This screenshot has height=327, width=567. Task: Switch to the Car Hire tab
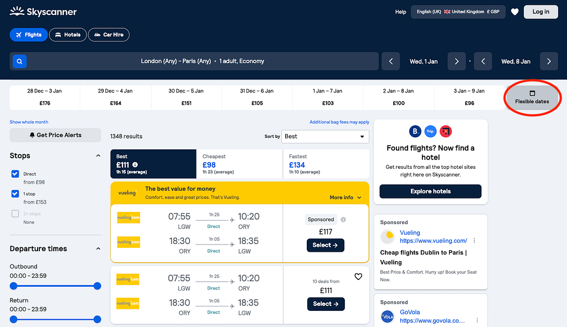[109, 35]
